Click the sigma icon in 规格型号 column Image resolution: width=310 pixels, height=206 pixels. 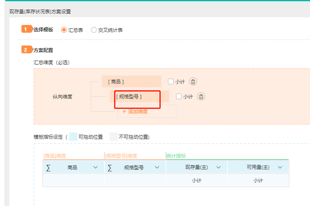pos(110,167)
